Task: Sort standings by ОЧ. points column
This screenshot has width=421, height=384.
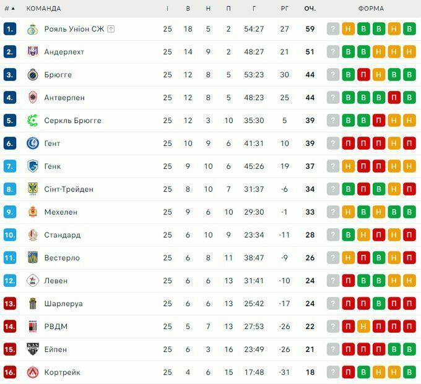Action: pos(310,9)
